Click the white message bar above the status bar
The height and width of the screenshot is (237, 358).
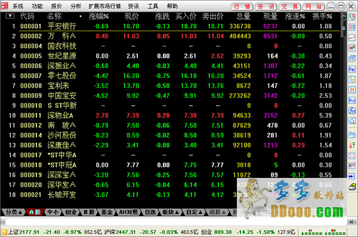pos(176,221)
